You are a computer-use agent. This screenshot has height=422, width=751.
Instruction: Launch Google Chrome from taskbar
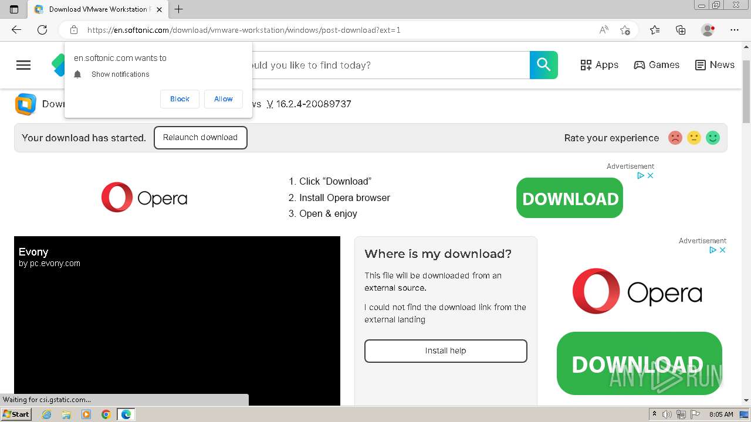(106, 414)
